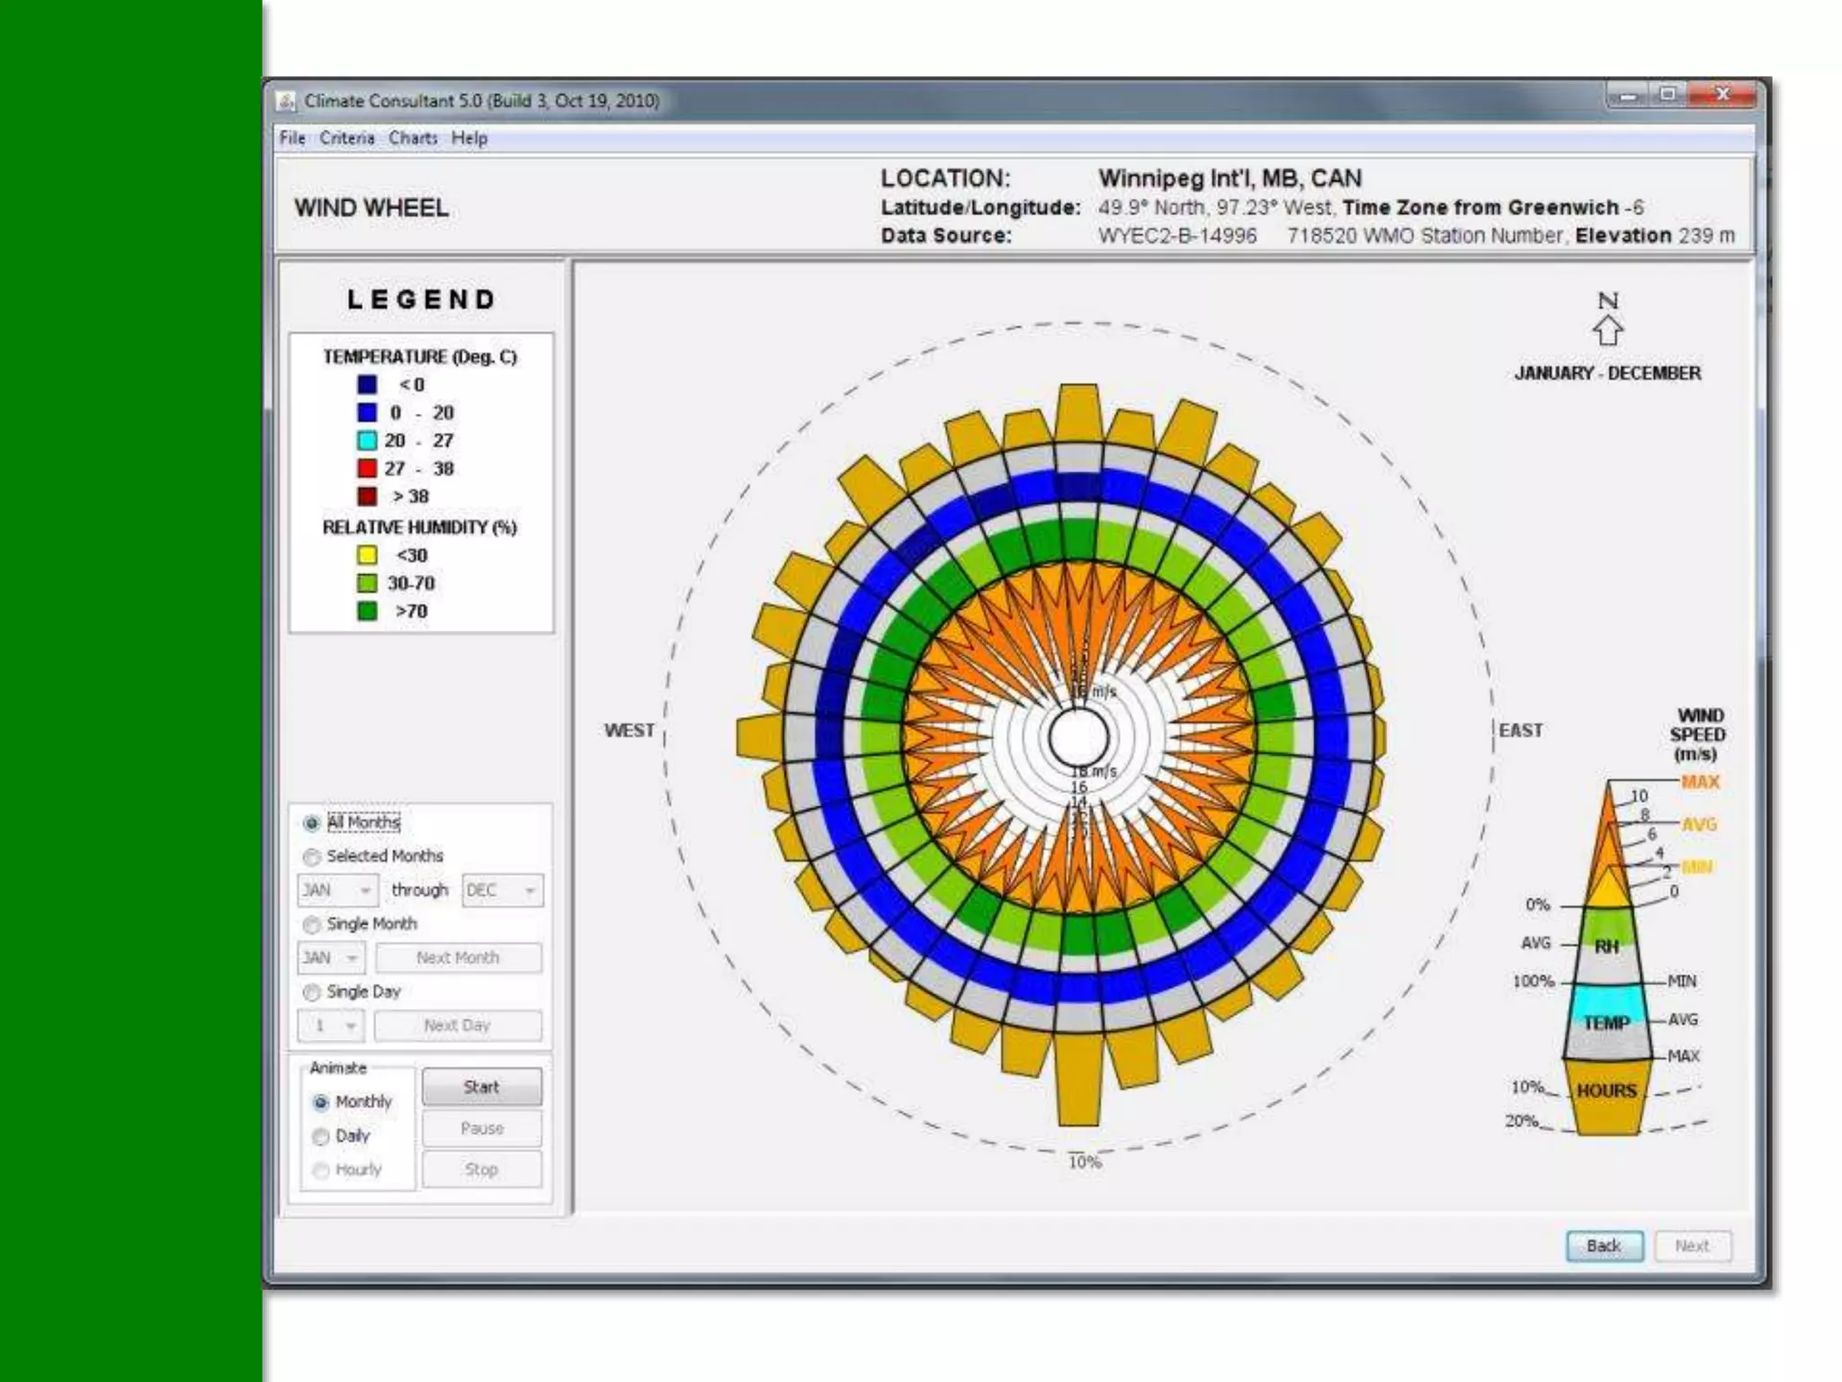
Task: Click the Back button
Action: coord(1604,1246)
